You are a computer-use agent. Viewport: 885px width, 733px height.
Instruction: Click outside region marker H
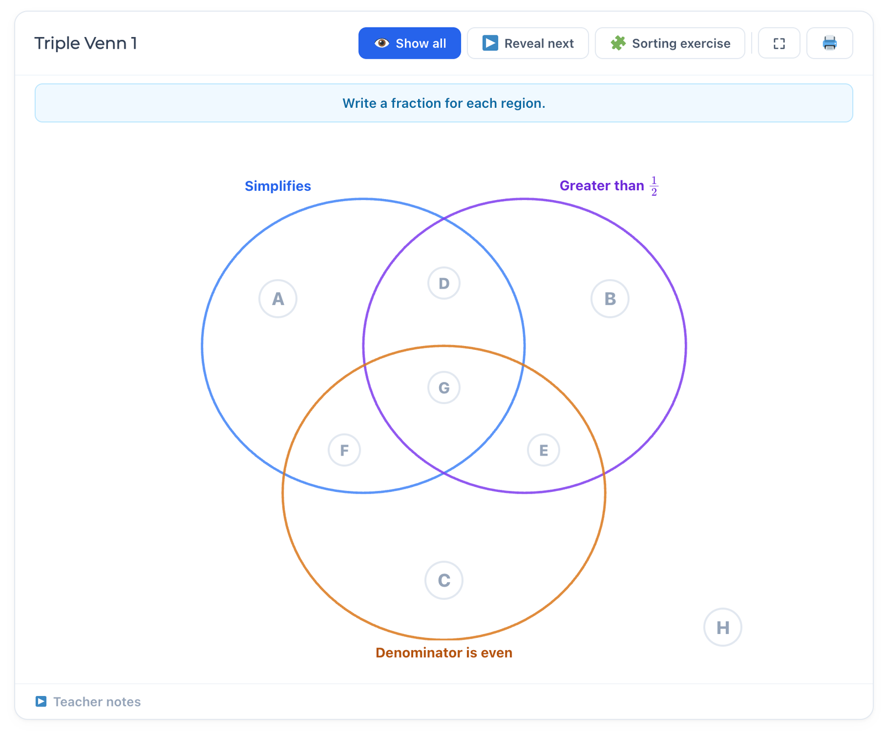722,627
